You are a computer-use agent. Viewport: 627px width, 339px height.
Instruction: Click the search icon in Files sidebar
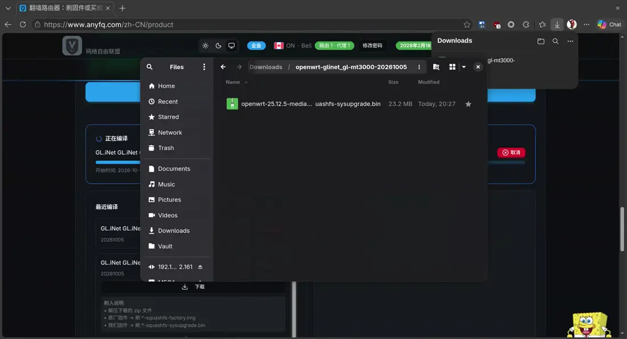(149, 67)
